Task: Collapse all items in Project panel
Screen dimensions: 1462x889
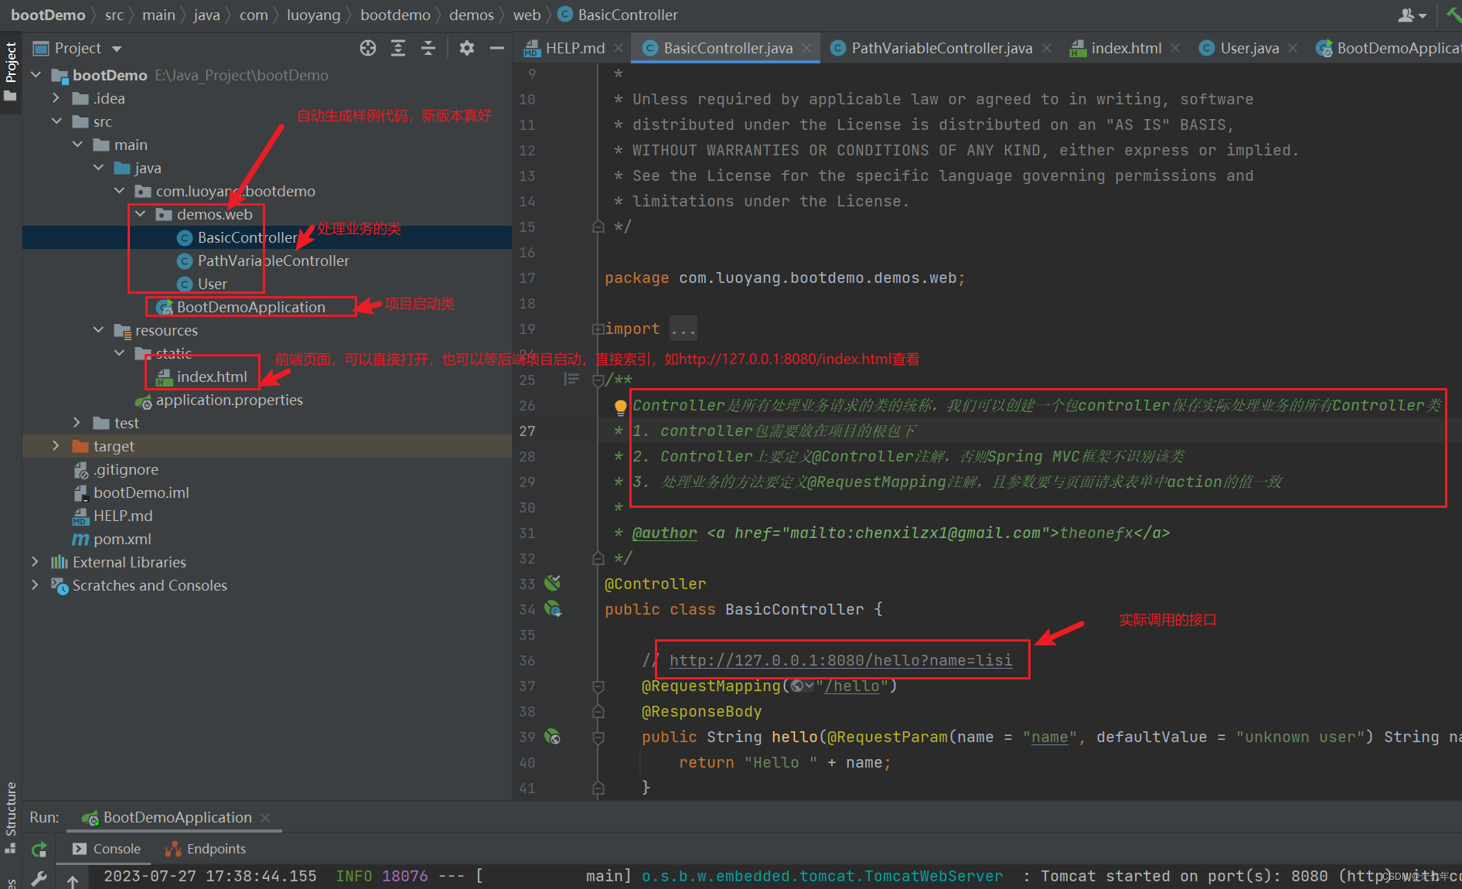Action: (428, 48)
